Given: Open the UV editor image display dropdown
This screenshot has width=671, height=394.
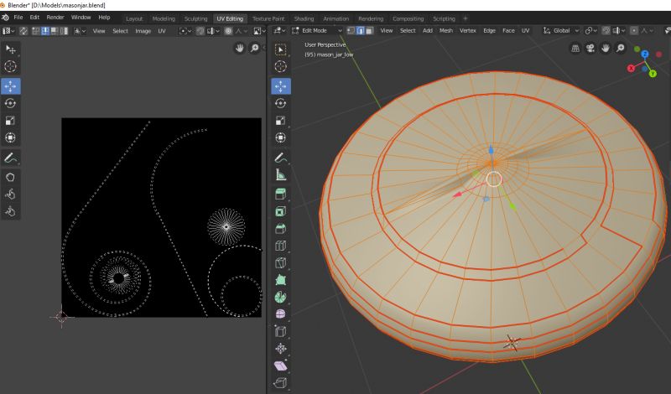Looking at the screenshot, I should pyautogui.click(x=259, y=31).
